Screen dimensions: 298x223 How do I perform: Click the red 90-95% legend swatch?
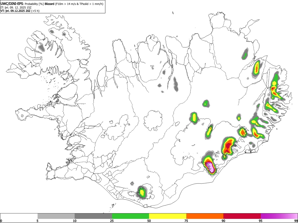pyautogui.click(x=242, y=216)
